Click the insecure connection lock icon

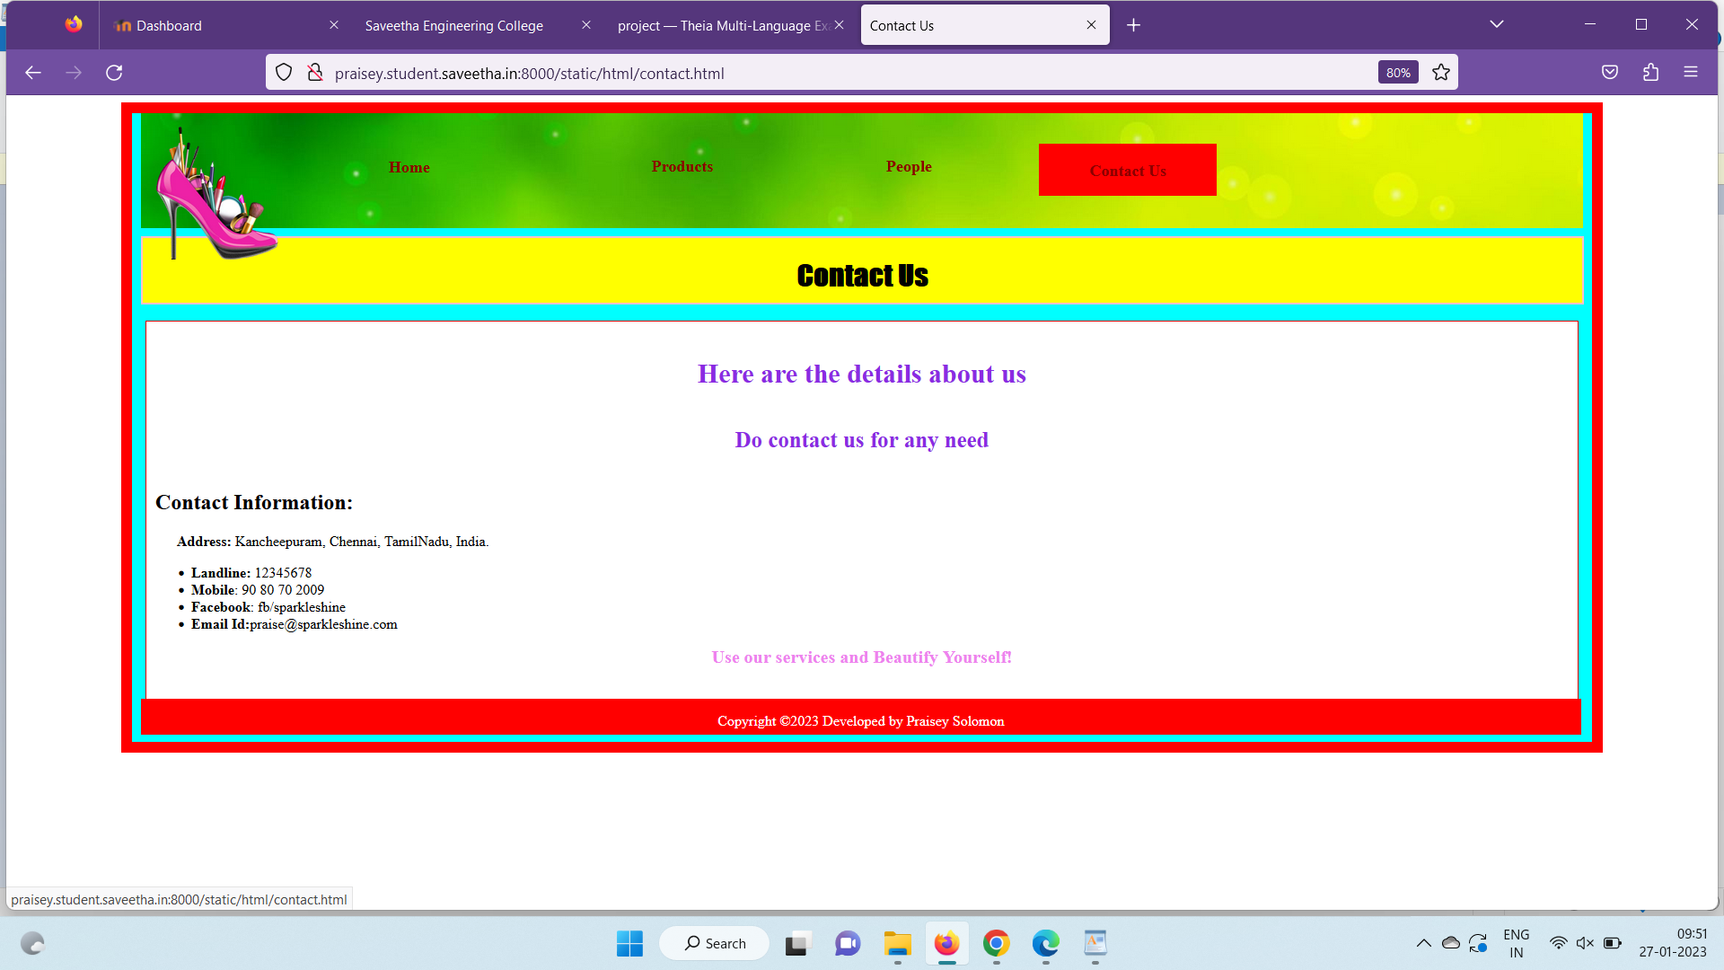(314, 73)
